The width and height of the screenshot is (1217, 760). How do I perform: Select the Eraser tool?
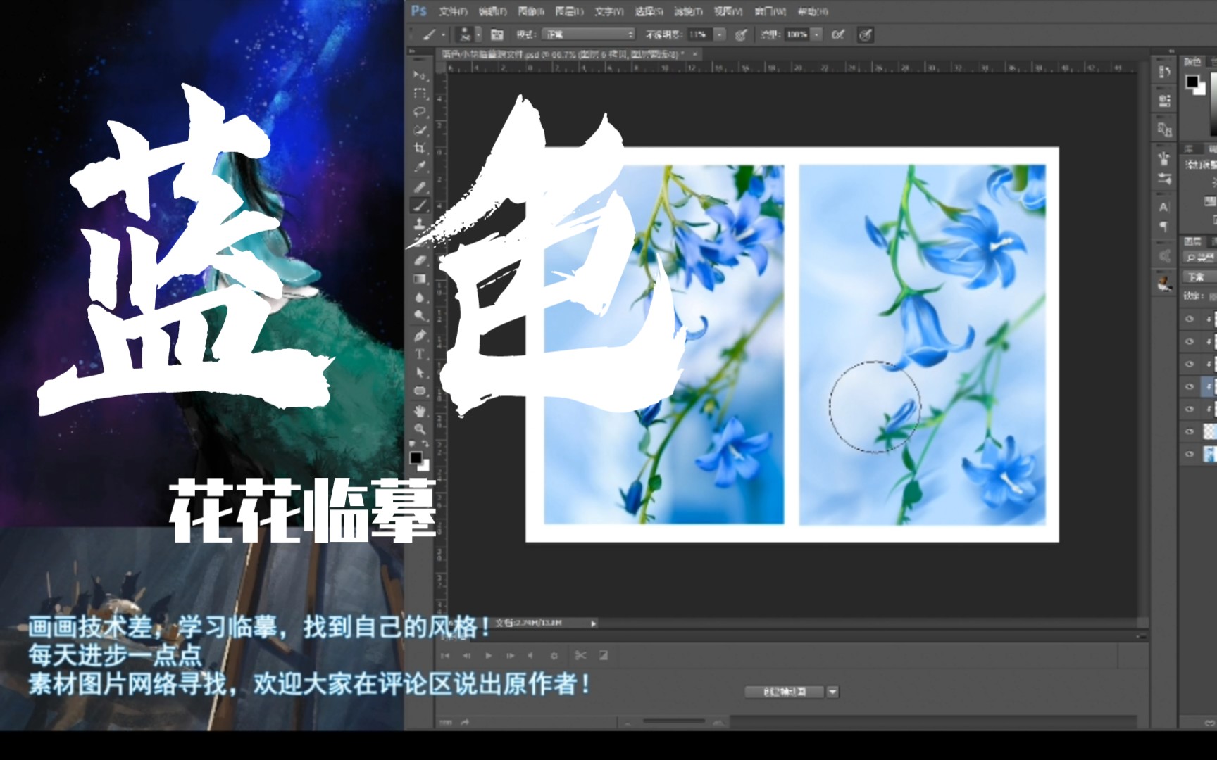pyautogui.click(x=420, y=260)
